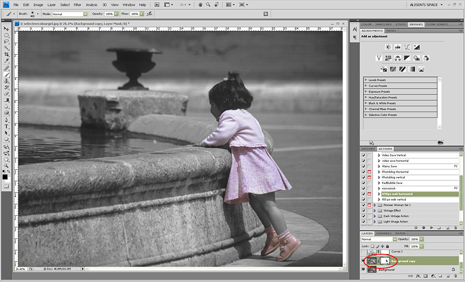Toggle the dialog box for Photoblog Horizontal
The height and width of the screenshot is (282, 465).
tap(369, 172)
